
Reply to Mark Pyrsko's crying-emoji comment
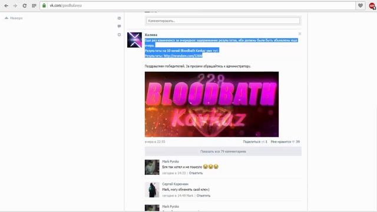point(196,173)
